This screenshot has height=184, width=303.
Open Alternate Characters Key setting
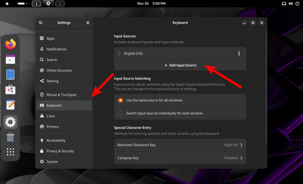pos(180,145)
